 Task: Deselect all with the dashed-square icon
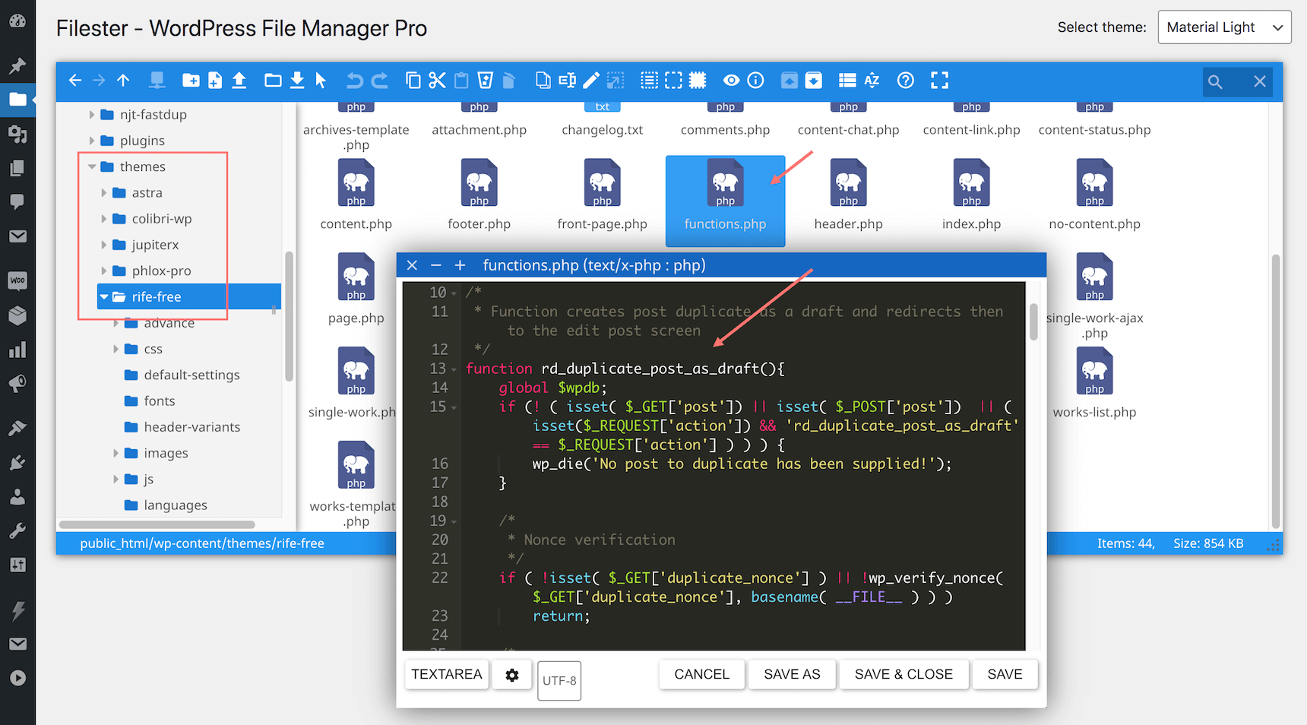pos(673,81)
